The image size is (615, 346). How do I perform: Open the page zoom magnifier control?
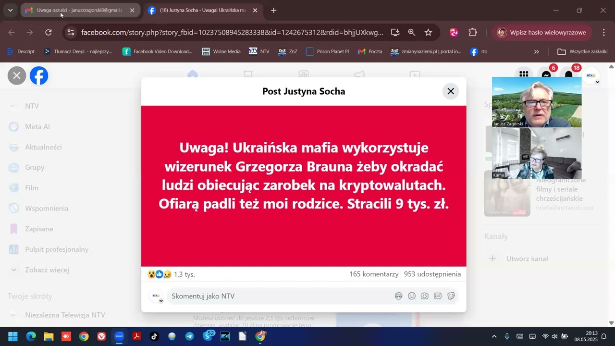tap(412, 32)
